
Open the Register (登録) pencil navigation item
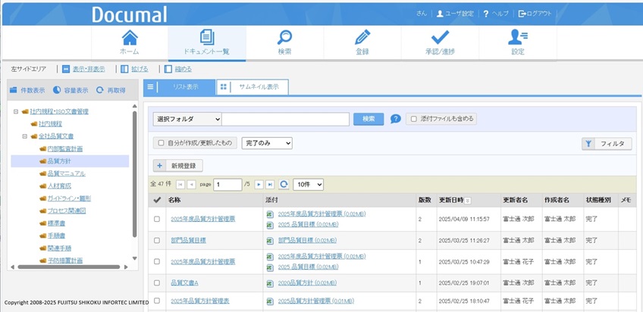[362, 43]
